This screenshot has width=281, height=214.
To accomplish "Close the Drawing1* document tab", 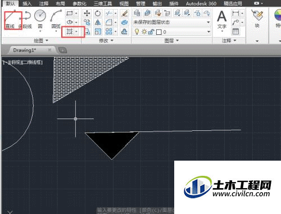I will [x=49, y=50].
